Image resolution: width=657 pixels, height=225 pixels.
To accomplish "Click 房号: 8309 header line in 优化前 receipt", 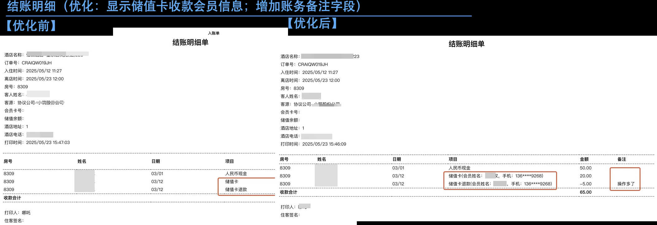I will [x=16, y=87].
